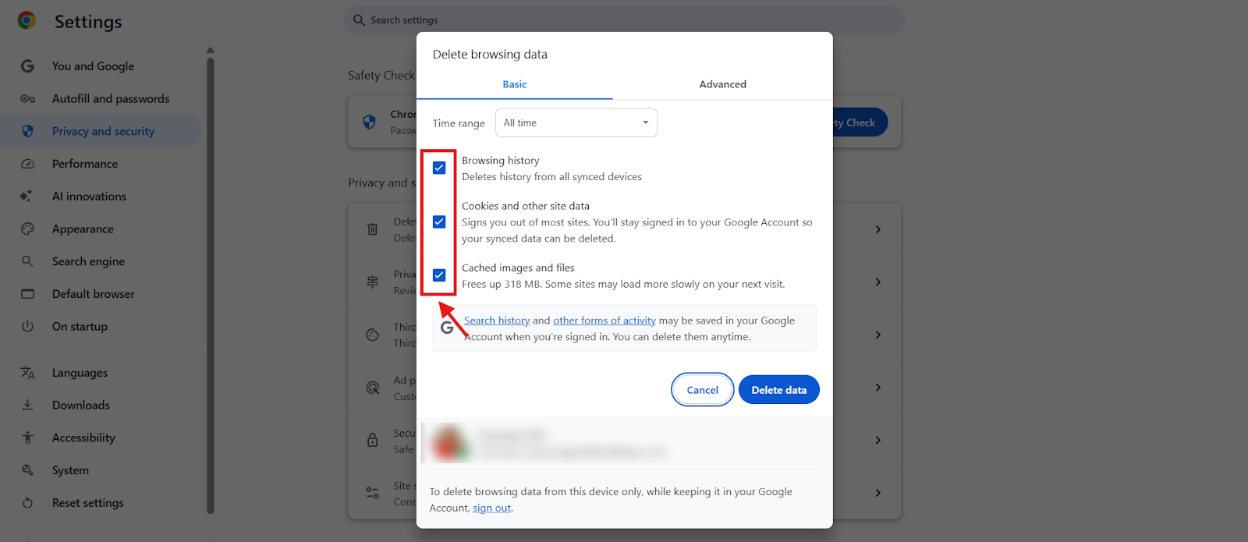The height and width of the screenshot is (542, 1248).
Task: Click the 'Delete browsing data' dialog title
Action: pos(490,55)
